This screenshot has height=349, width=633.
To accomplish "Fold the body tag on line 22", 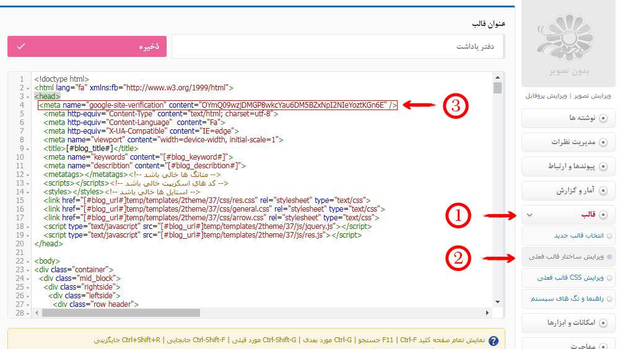I will pos(28,262).
